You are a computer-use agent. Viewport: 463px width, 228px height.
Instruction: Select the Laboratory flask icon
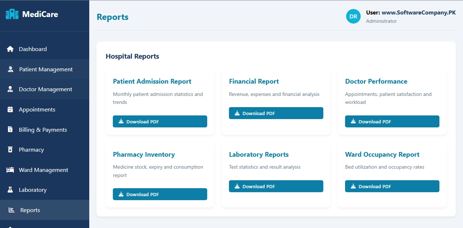coord(10,190)
